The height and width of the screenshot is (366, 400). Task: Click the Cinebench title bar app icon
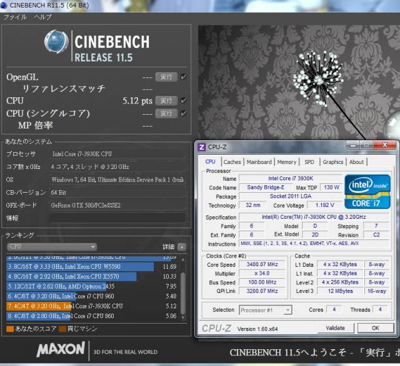(x=4, y=6)
